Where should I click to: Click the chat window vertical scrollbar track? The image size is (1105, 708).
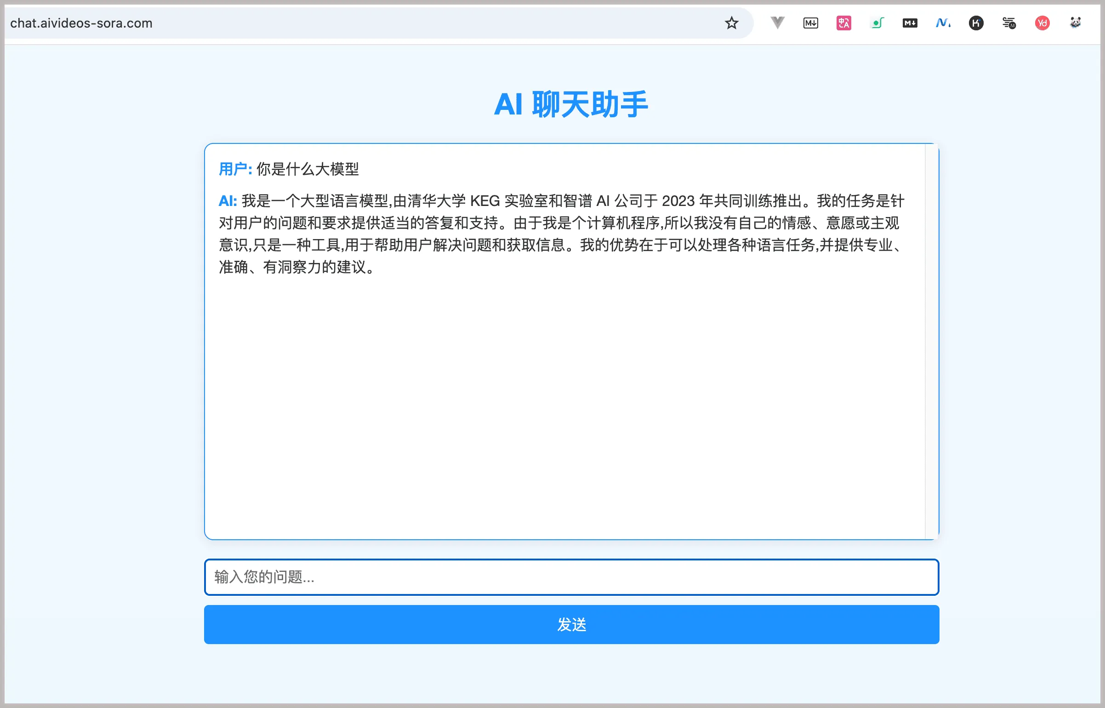tap(931, 341)
